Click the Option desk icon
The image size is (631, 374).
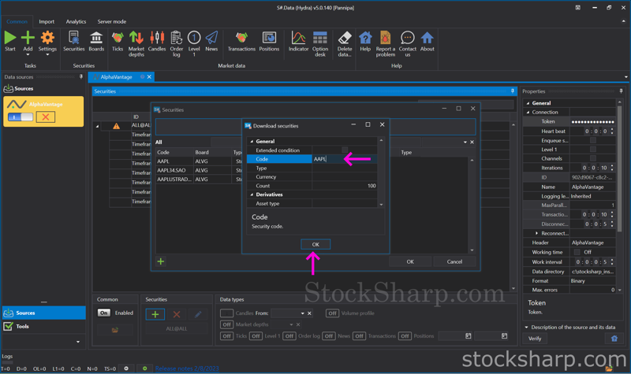click(x=319, y=41)
